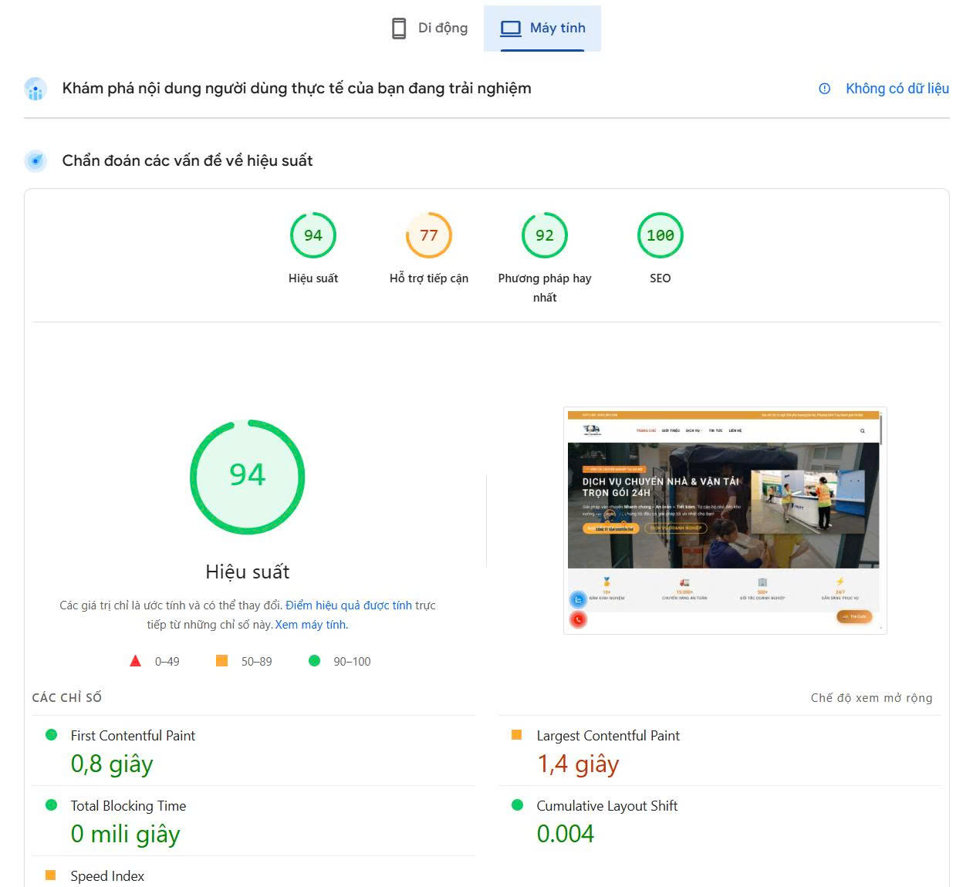
Task: Click the 100 SEO score gauge
Action: pos(660,235)
